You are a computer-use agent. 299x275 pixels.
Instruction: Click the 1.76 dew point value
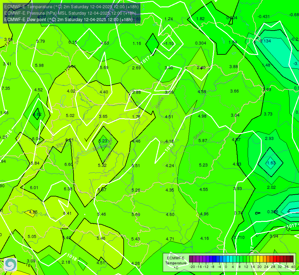tap(136, 117)
